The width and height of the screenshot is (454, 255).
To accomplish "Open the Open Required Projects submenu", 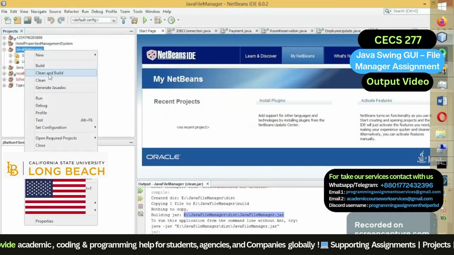I will 61,138.
